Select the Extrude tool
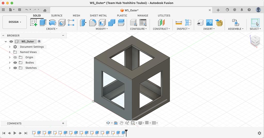Screen dimensions: 264x138 (43, 22)
